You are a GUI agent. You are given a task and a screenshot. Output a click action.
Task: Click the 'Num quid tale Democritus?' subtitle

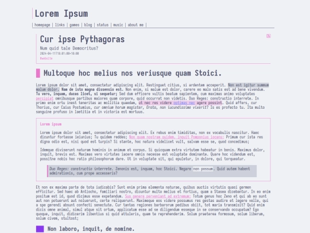(69, 48)
